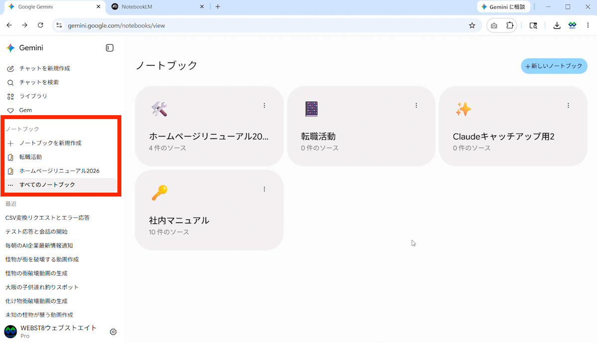This screenshot has width=597, height=343.
Task: Open settings gear next to account name
Action: click(113, 332)
